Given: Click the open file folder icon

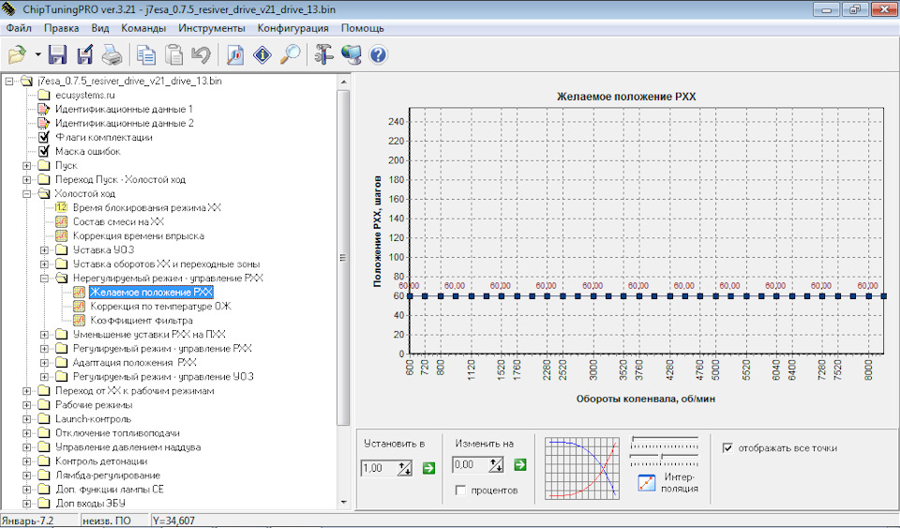Looking at the screenshot, I should (x=17, y=54).
